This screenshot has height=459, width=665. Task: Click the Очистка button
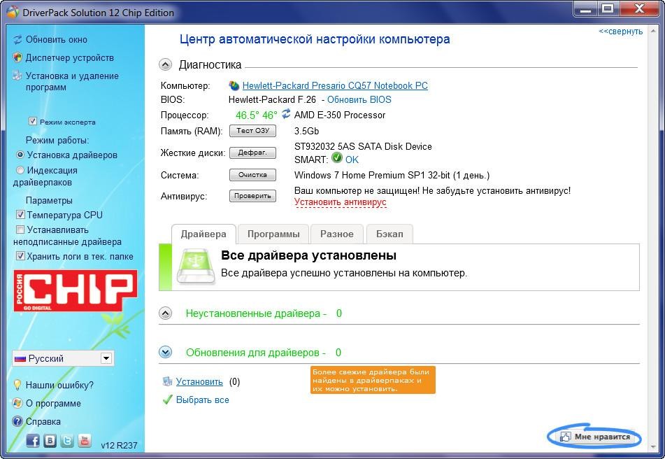coord(252,175)
